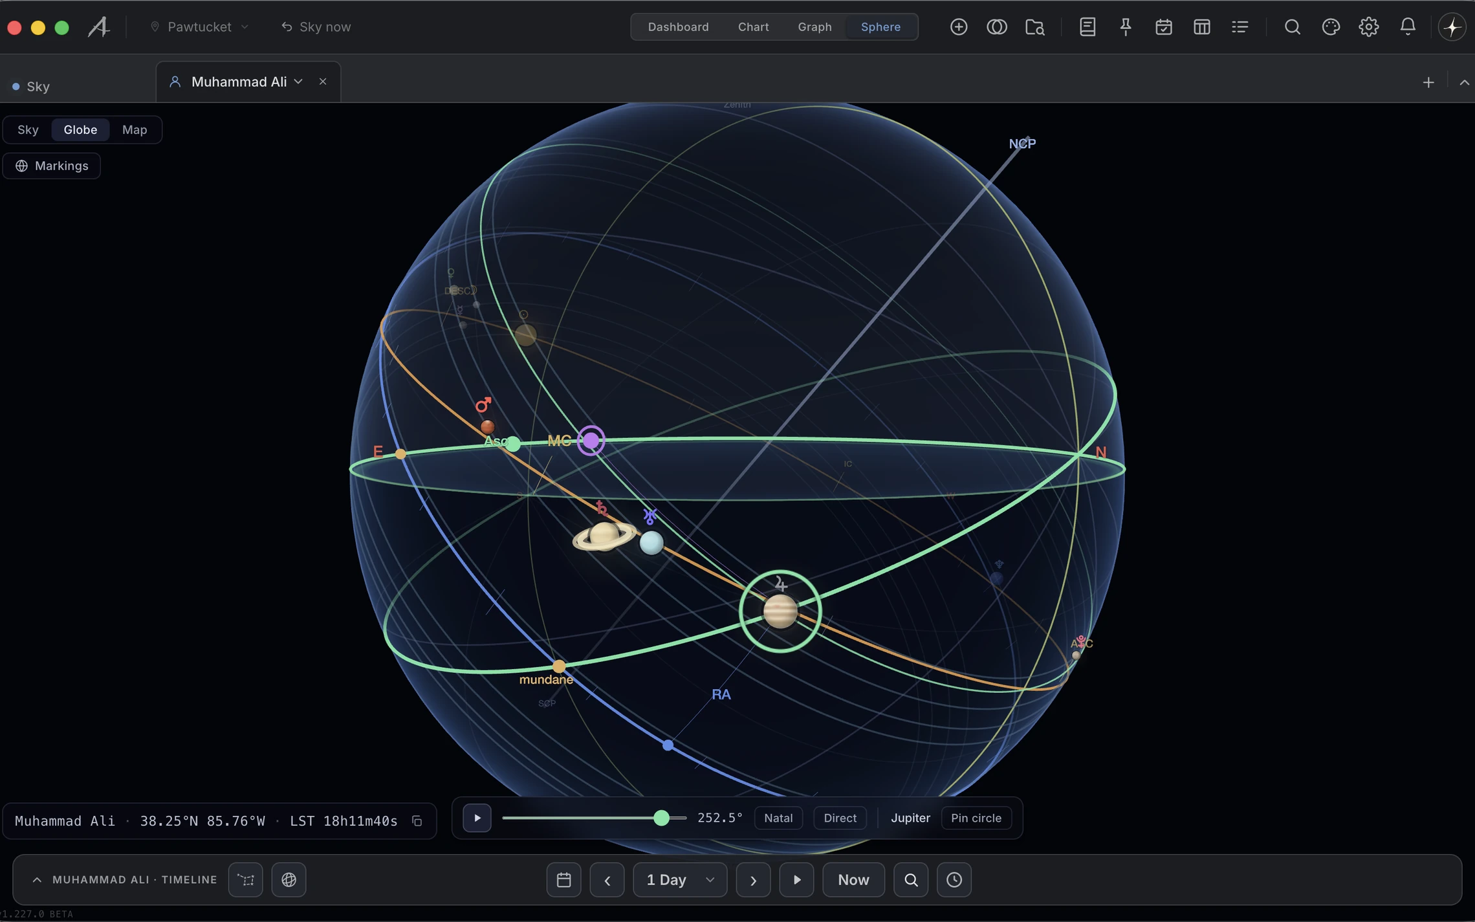Copy chart info with the copy icon
Screen dimensions: 1475x922
pyautogui.click(x=417, y=820)
